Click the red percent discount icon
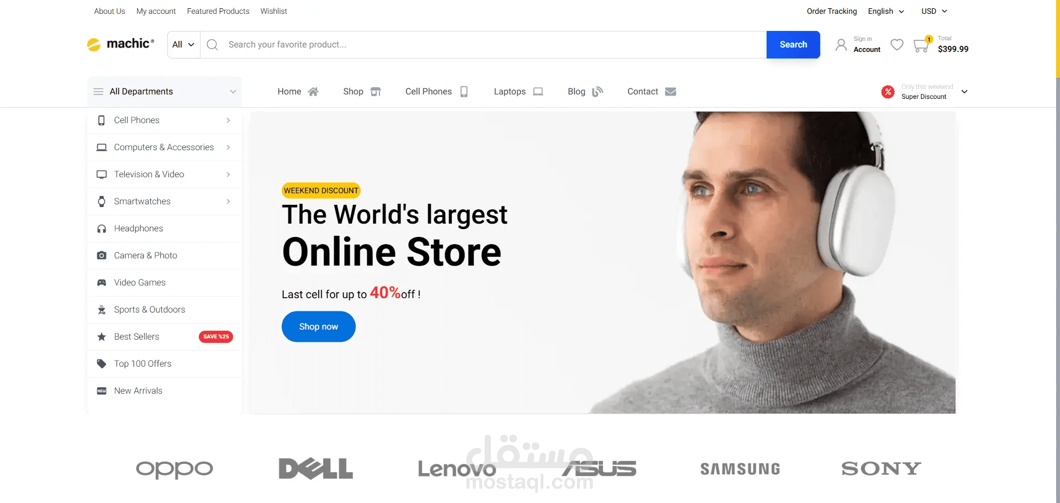 (888, 92)
